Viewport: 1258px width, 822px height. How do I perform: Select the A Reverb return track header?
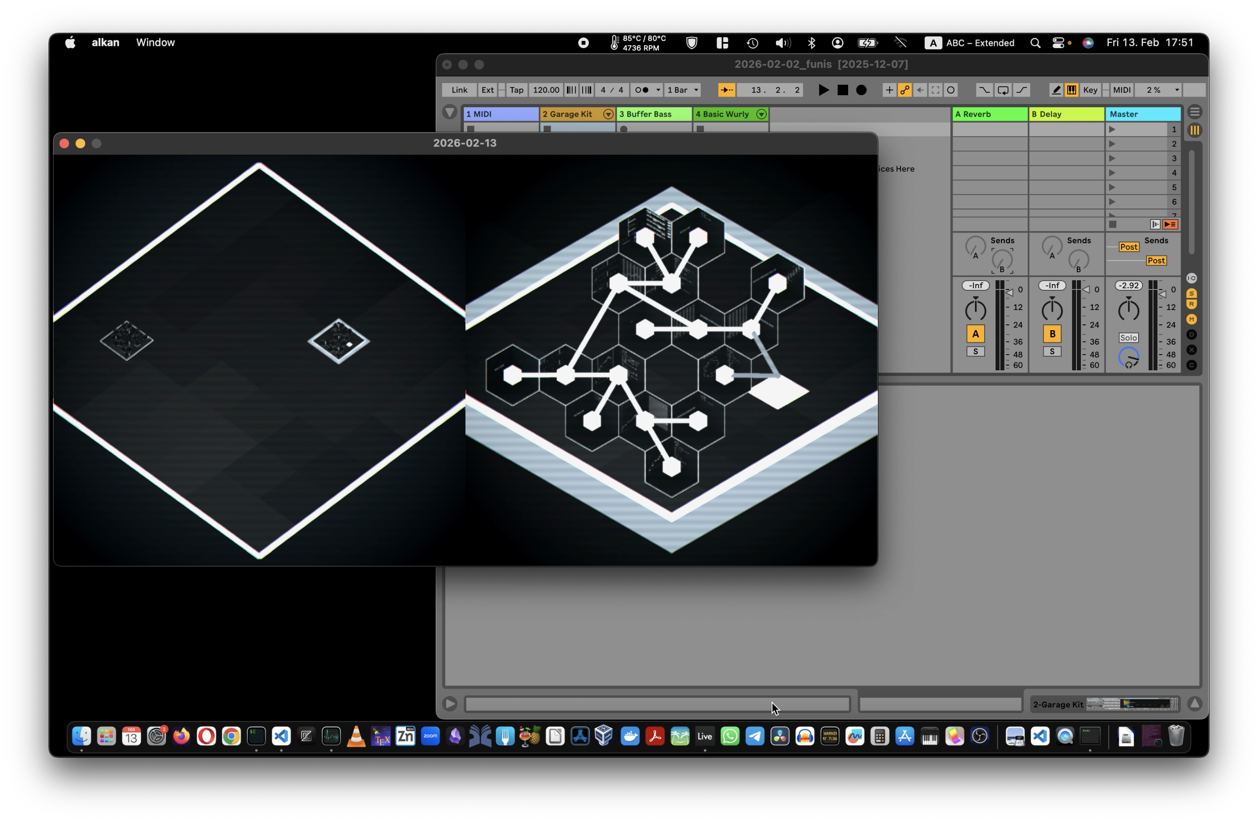[x=989, y=114]
